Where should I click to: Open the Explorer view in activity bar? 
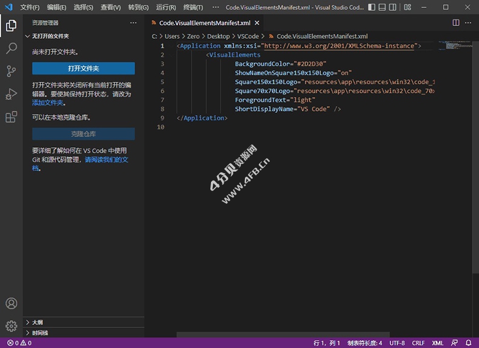point(12,25)
